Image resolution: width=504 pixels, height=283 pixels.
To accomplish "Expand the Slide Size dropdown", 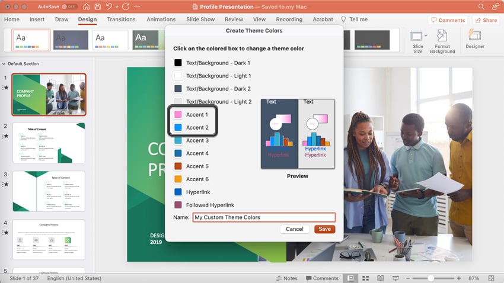I will click(x=418, y=41).
